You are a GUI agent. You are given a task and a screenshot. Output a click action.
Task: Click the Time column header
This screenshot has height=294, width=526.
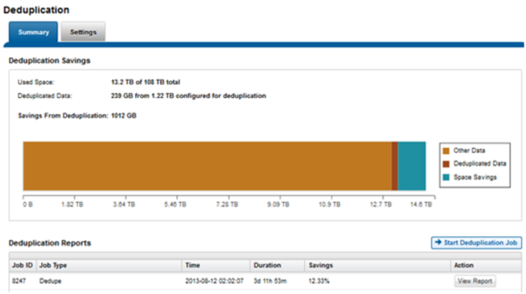click(x=216, y=266)
